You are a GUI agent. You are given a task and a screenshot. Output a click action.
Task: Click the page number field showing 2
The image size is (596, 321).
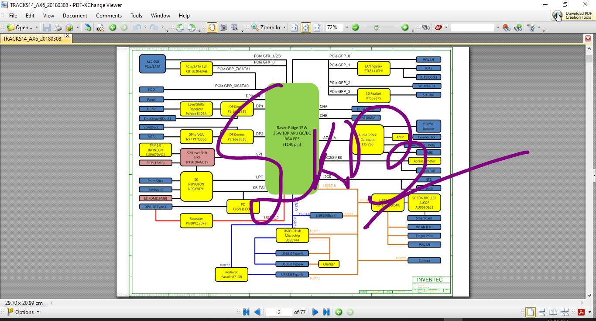click(279, 312)
